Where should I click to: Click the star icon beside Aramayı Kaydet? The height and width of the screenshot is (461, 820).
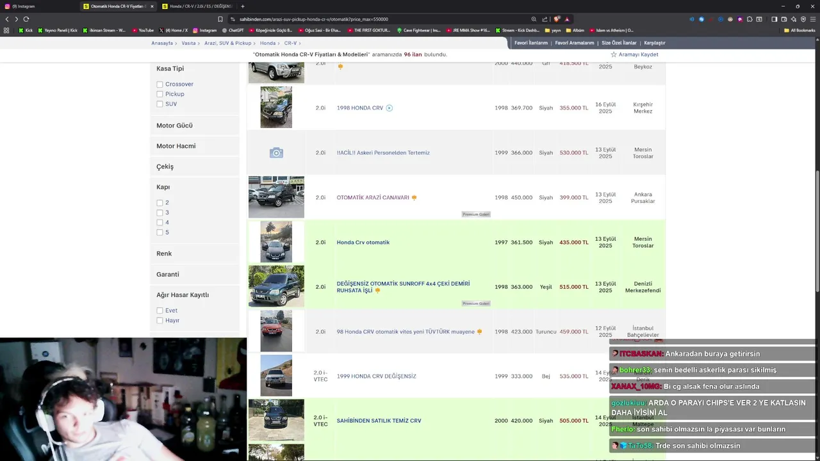[613, 54]
